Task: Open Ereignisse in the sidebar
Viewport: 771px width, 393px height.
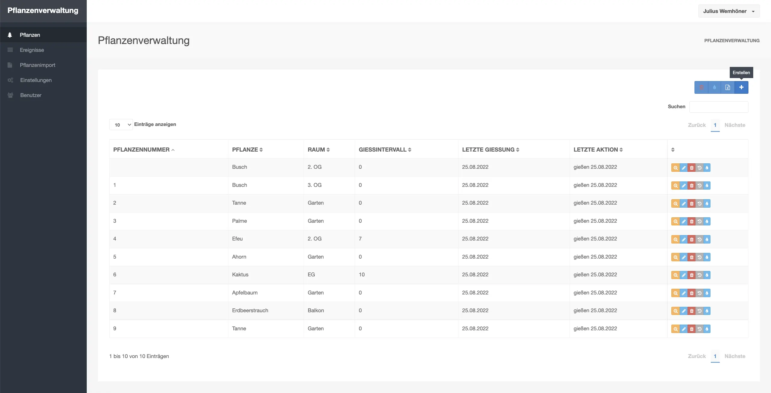Action: [32, 50]
